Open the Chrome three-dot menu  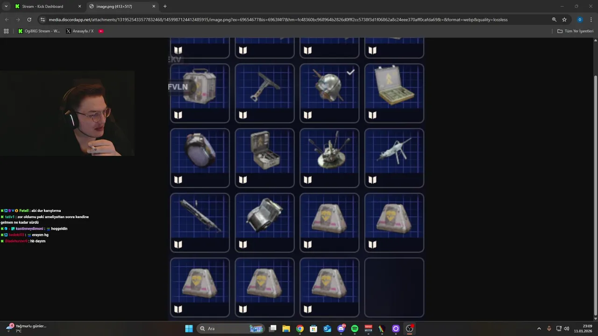pyautogui.click(x=591, y=20)
